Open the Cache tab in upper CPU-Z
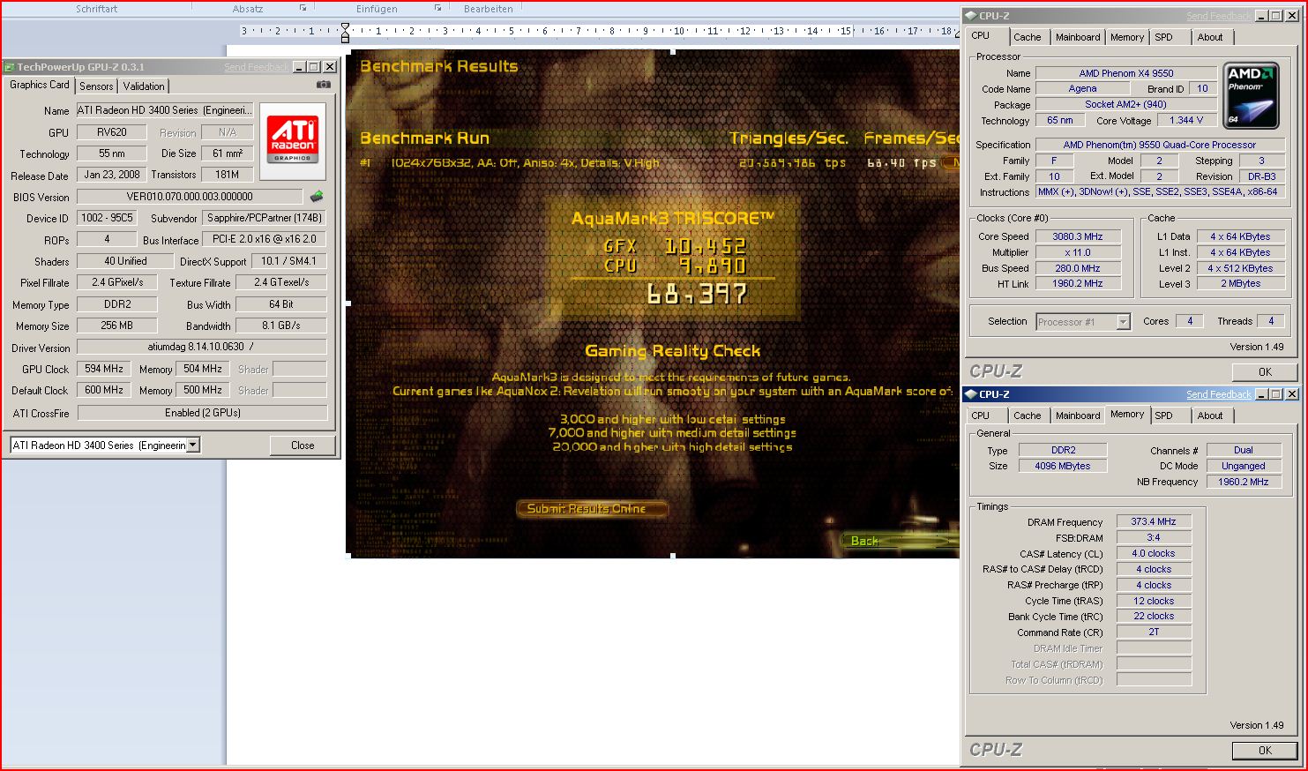Viewport: 1308px width, 771px height. 1027,37
